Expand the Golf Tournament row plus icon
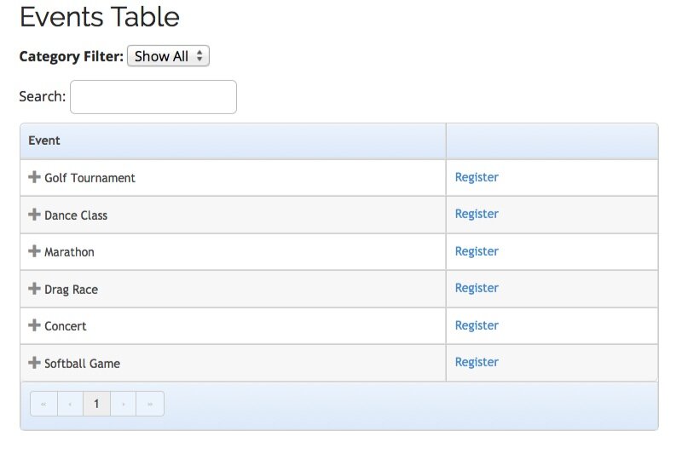Viewport: 682px width, 454px height. (x=34, y=177)
